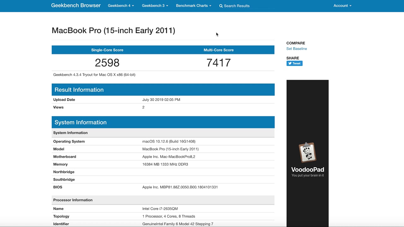Click the Intel Core i7-2635QM processor name
The image size is (404, 227).
160,209
